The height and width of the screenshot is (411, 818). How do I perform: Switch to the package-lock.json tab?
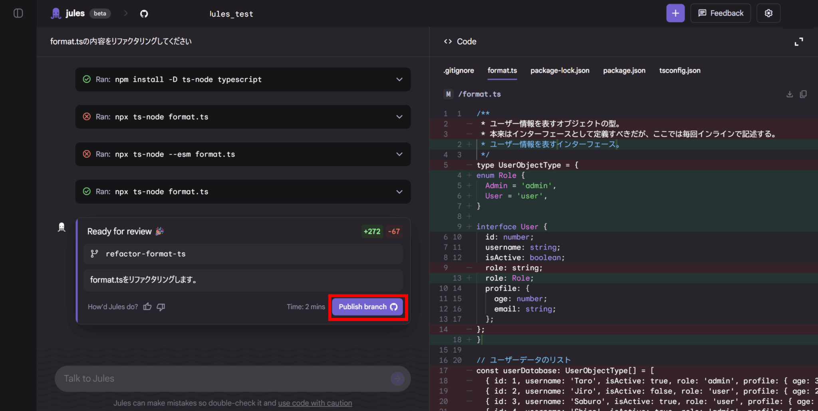[560, 71]
